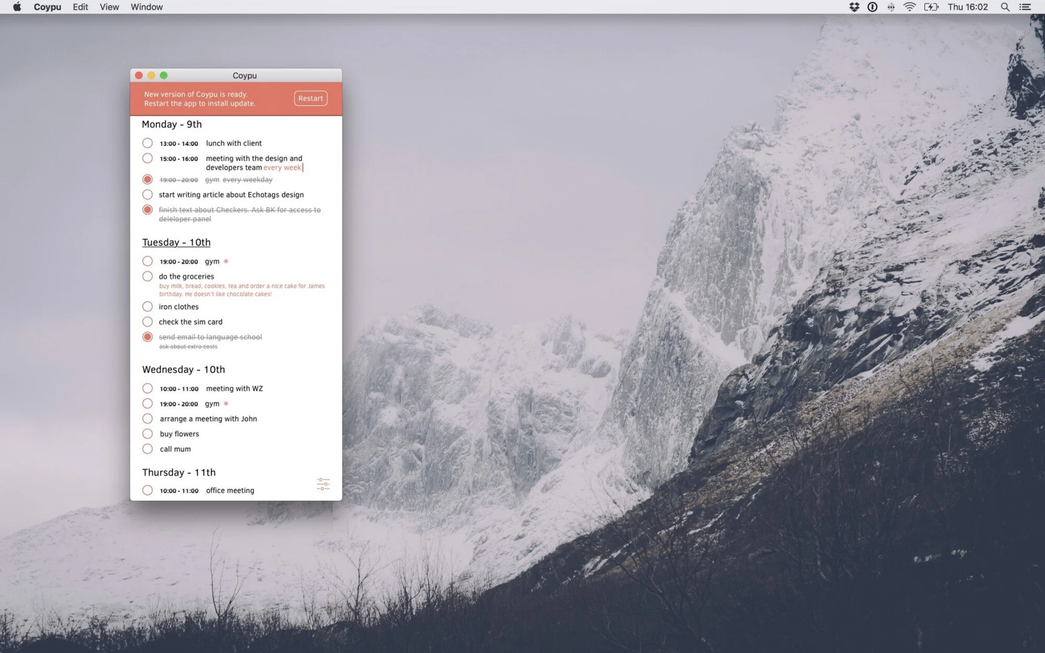
Task: Click the 'meeting with WZ' text
Action: pos(235,389)
